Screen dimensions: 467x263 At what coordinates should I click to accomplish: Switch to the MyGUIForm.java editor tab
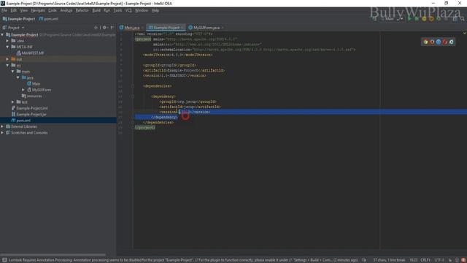tap(206, 28)
